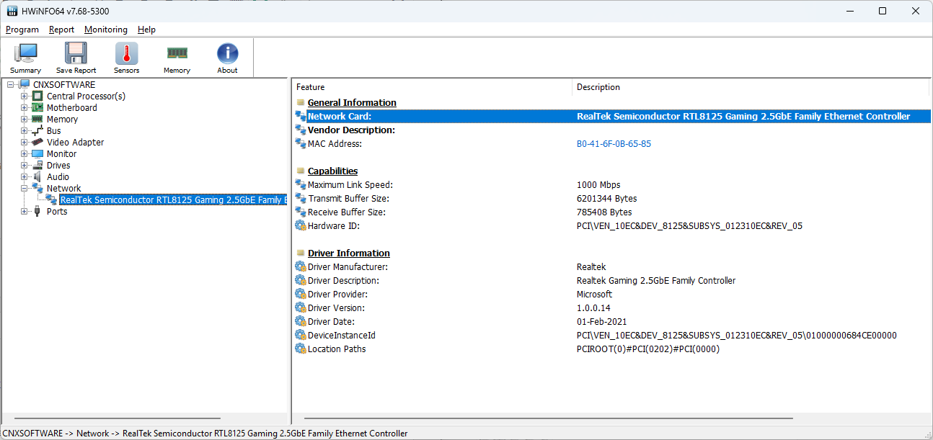
Task: Click the status bar path text
Action: pos(205,434)
